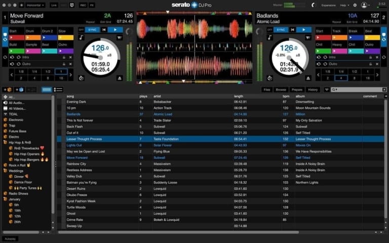Image resolution: width=389 pixels, height=243 pixels.
Task: Open the Help dropdown menu
Action: click(344, 5)
